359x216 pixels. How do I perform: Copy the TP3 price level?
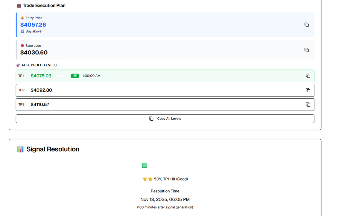[x=308, y=105]
